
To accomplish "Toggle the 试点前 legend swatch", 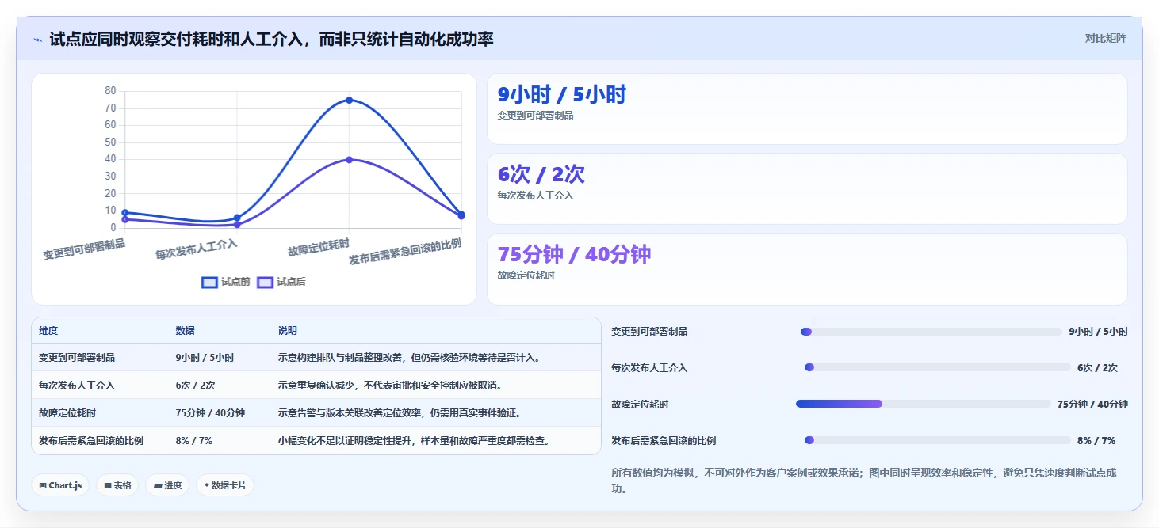I will click(209, 282).
